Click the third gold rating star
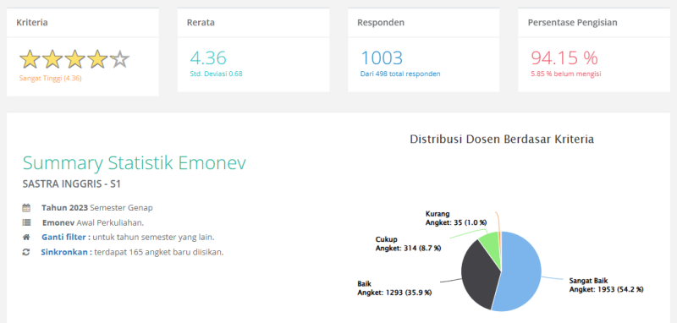The width and height of the screenshot is (677, 323). 74,59
